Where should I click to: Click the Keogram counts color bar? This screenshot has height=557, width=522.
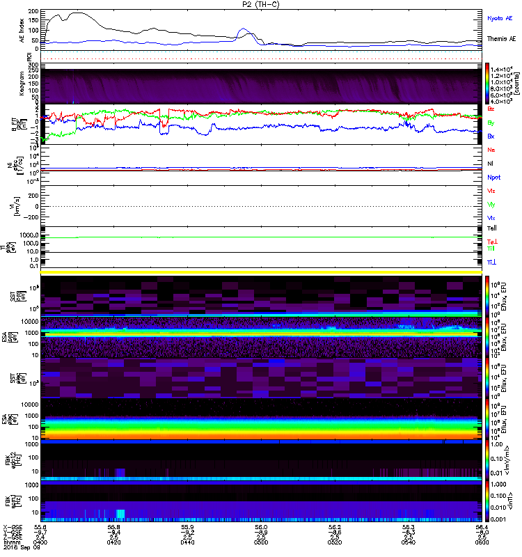pos(487,83)
